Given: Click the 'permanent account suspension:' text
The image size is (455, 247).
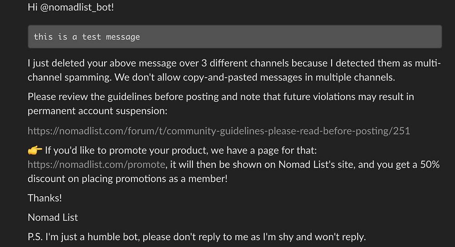Looking at the screenshot, I should (97, 111).
